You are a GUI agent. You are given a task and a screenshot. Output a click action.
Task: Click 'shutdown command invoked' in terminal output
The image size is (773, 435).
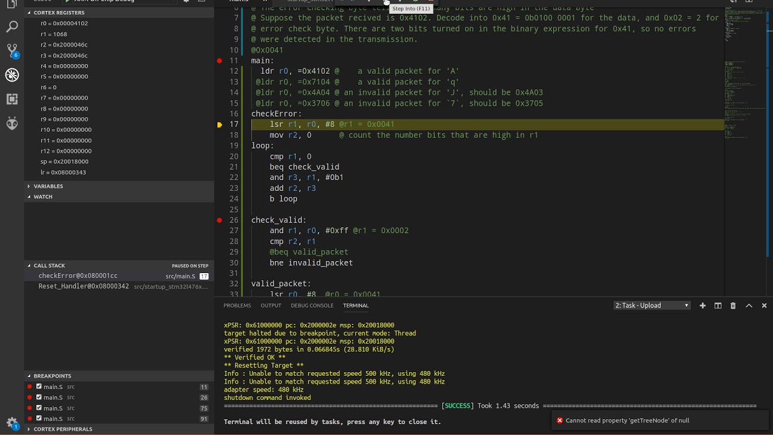(x=268, y=398)
